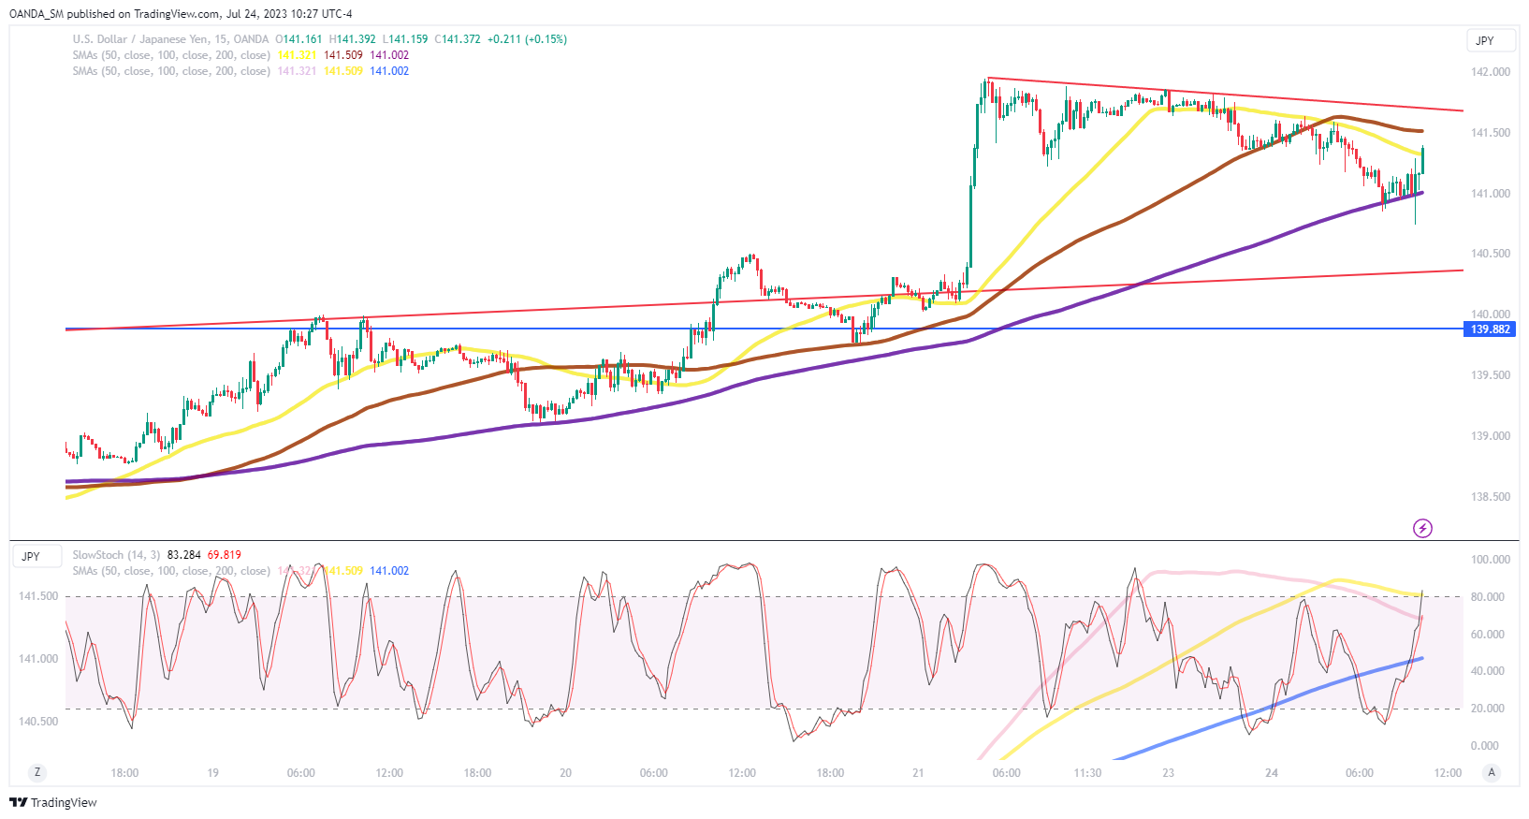Select the blue 139.882 price label
This screenshot has height=819, width=1529.
1491,329
